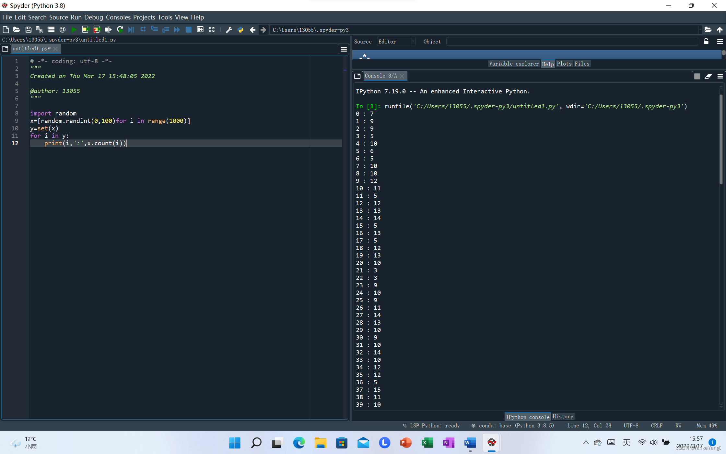Expand the working directory path dropdown
The image size is (726, 454).
700,30
